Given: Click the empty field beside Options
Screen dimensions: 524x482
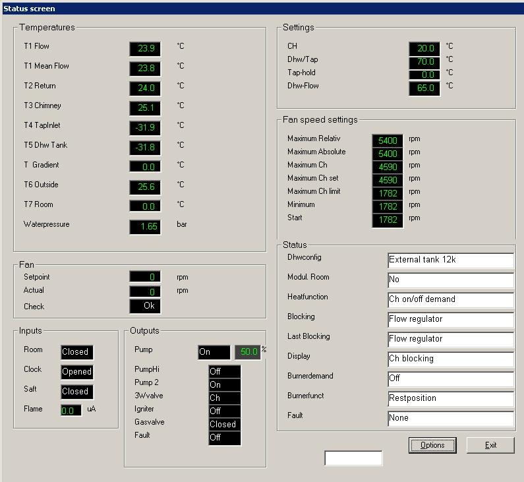Looking at the screenshot, I should tap(353, 458).
